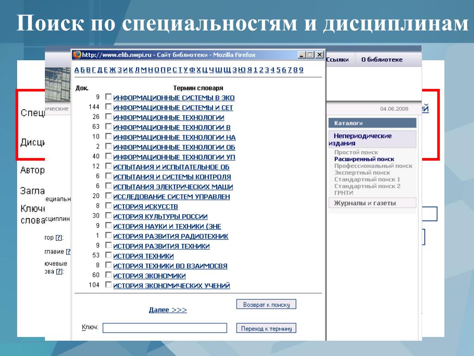Select Непериодические издания catalog section
Viewport: 474px width, 356px height.
[372, 139]
